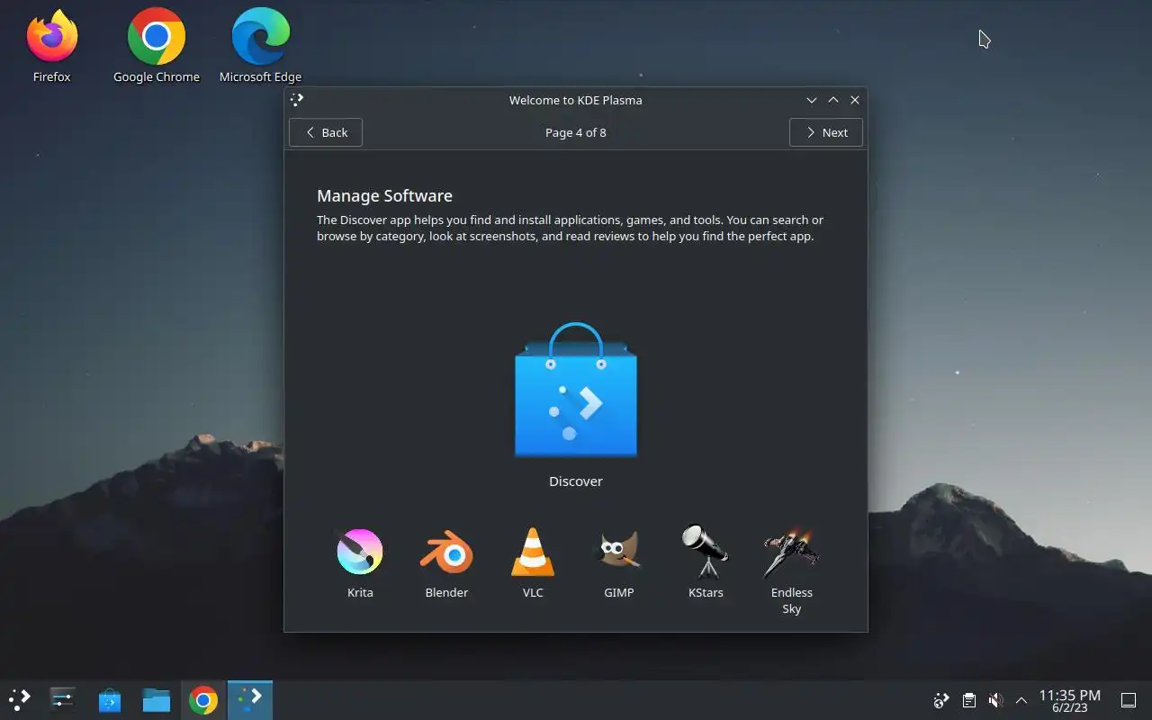Expand hidden system tray icons arrow
This screenshot has width=1152, height=720.
coord(1021,699)
